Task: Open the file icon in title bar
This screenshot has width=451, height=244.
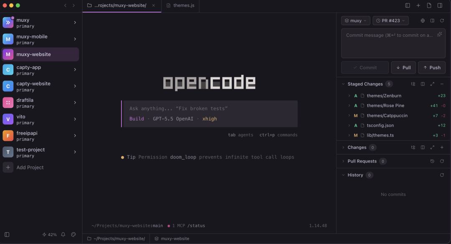Action: point(429,5)
